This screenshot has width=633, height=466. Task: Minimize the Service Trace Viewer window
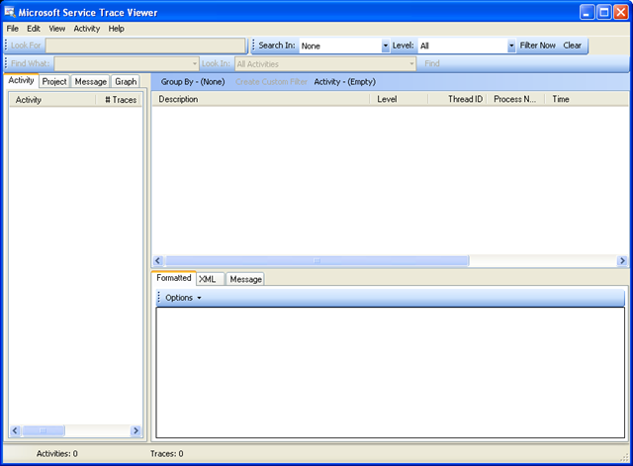pos(587,12)
